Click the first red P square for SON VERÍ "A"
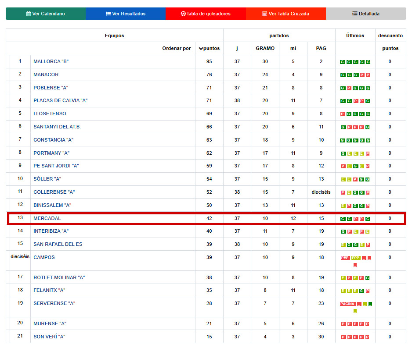This screenshot has height=348, width=412. pyautogui.click(x=343, y=337)
